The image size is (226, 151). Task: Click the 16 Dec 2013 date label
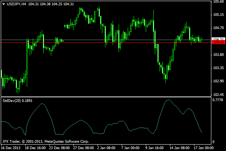[11, 148]
